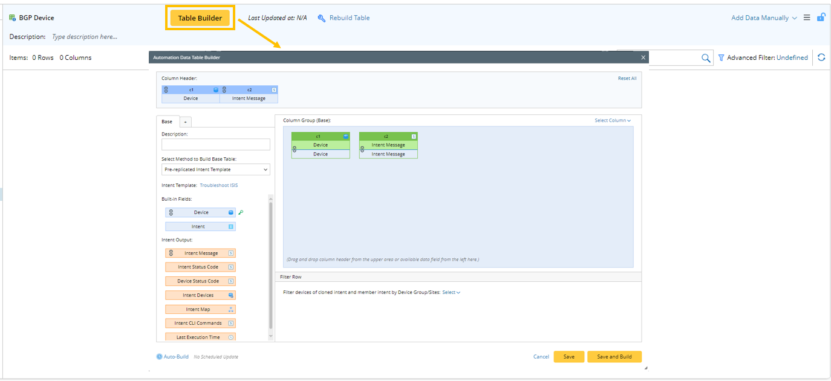This screenshot has height=381, width=831.
Task: Click the green key icon beside Device field
Action: pyautogui.click(x=241, y=212)
